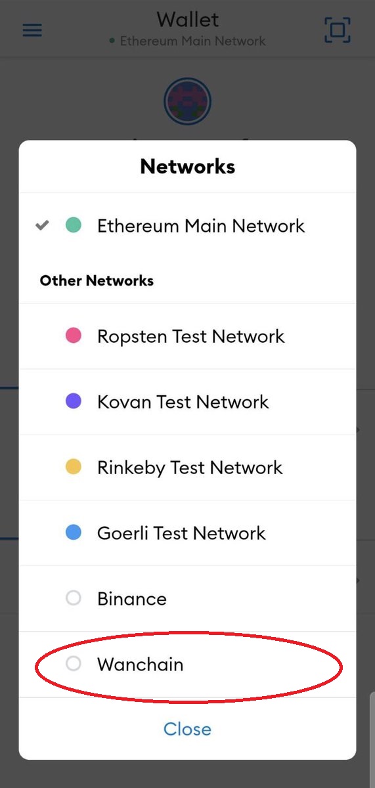
Task: Click the yellow Rinkeby network dot
Action: pyautogui.click(x=74, y=467)
